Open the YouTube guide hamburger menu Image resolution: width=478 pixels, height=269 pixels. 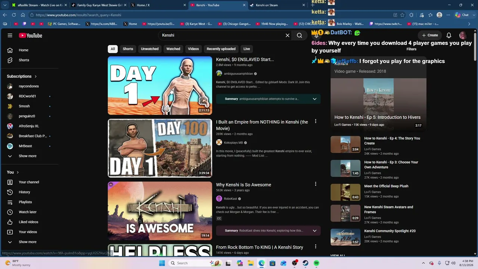coord(10,35)
